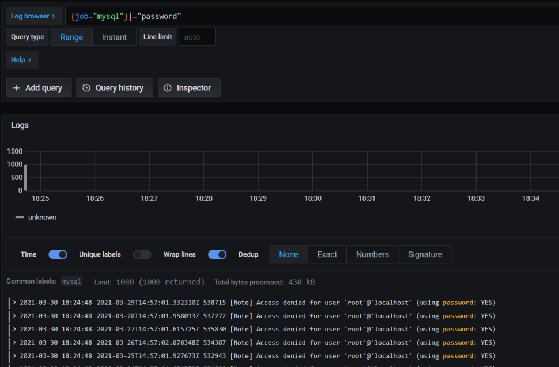Viewport: 559px width, 367px height.
Task: Enable the Unique labels switch
Action: point(142,254)
